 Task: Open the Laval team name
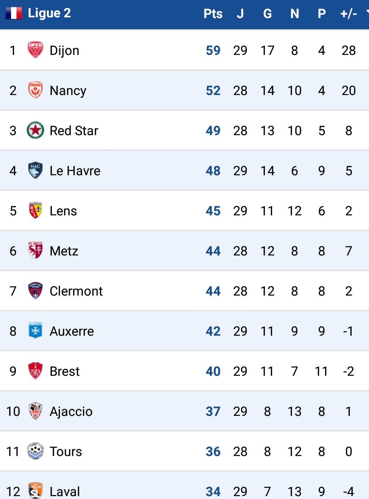tap(65, 491)
